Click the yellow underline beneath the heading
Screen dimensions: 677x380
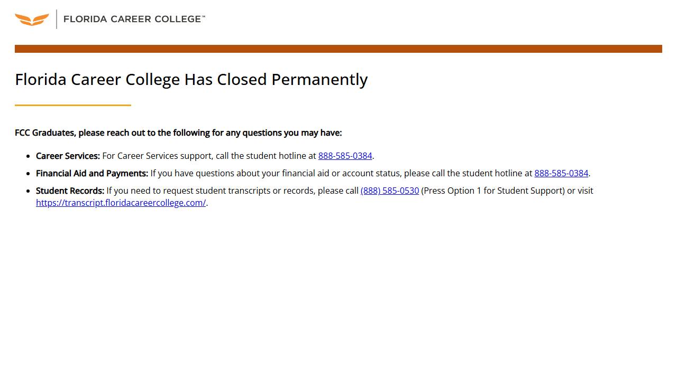(73, 105)
